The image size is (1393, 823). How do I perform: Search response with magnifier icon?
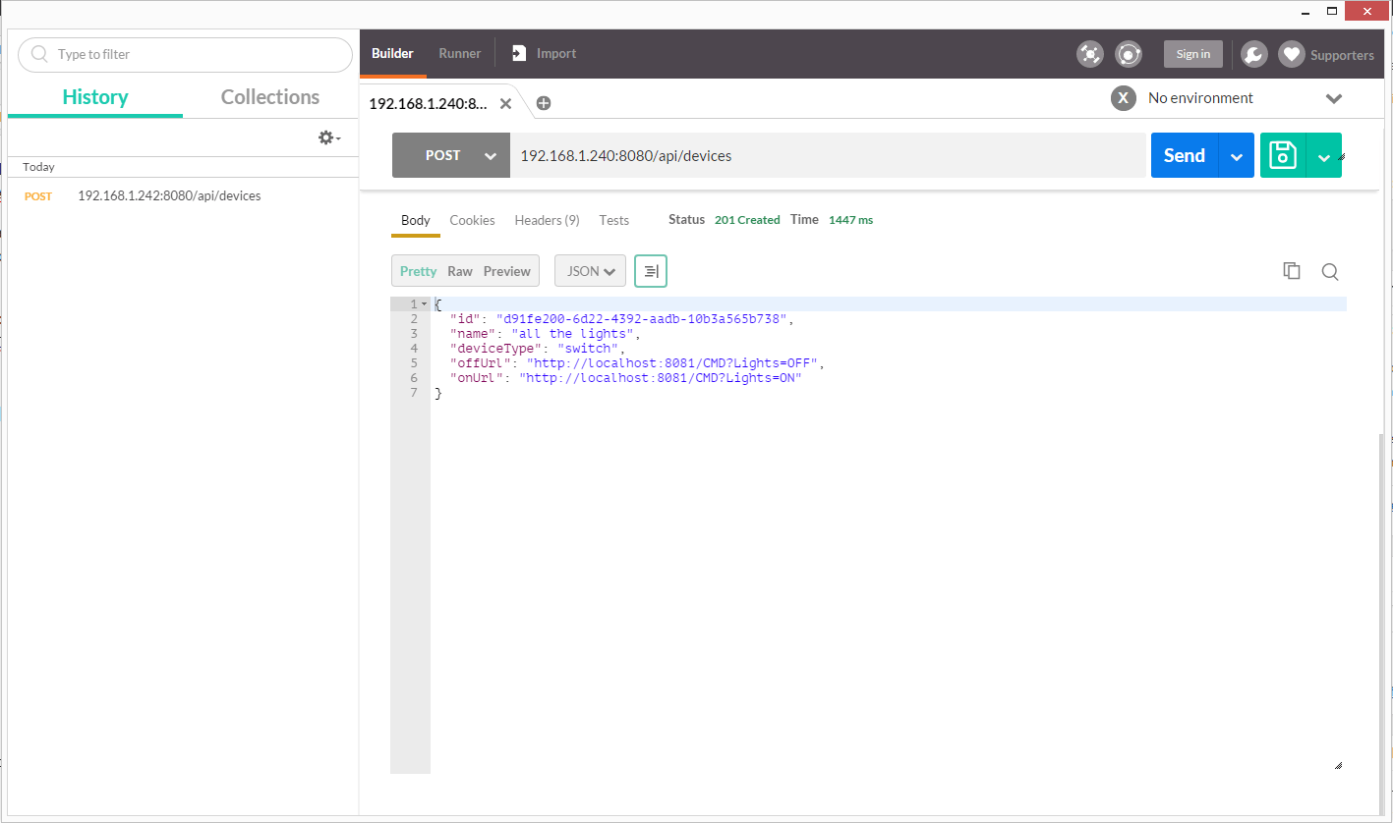[x=1330, y=272]
